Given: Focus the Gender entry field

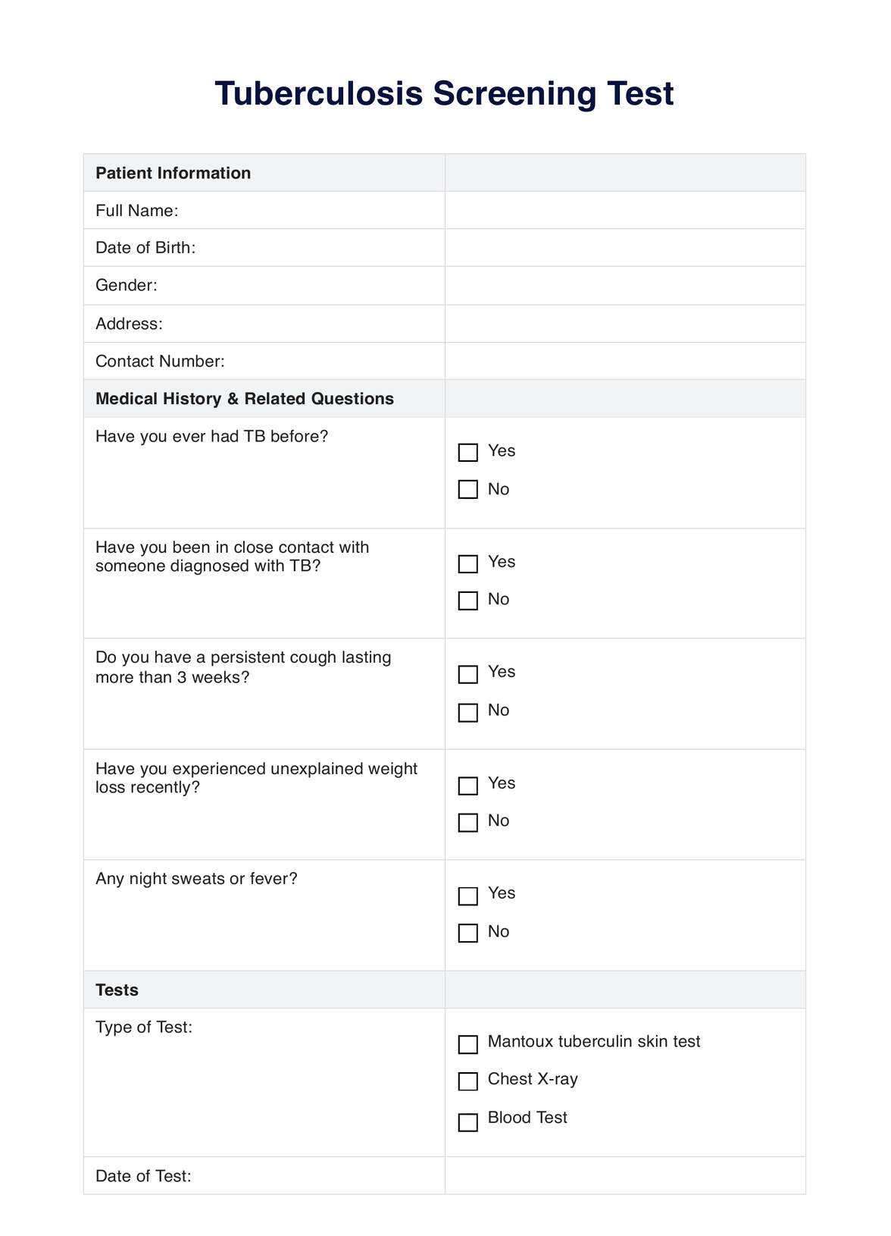Looking at the screenshot, I should click(624, 286).
